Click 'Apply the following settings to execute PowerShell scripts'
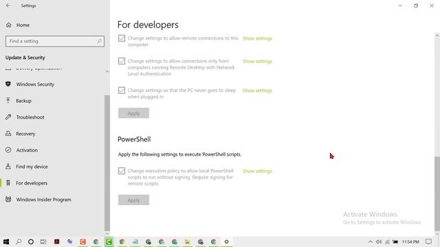440x247 pixels. pyautogui.click(x=179, y=154)
